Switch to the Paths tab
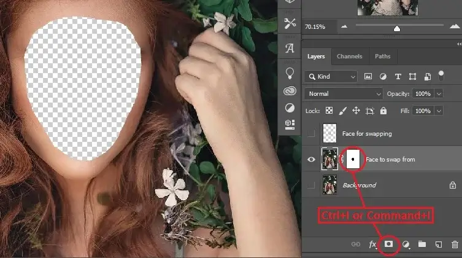Image resolution: width=462 pixels, height=258 pixels. point(382,57)
